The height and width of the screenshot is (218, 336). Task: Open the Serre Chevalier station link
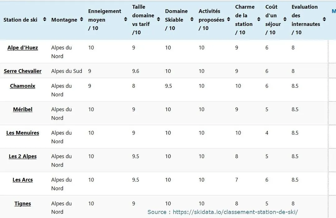point(22,71)
